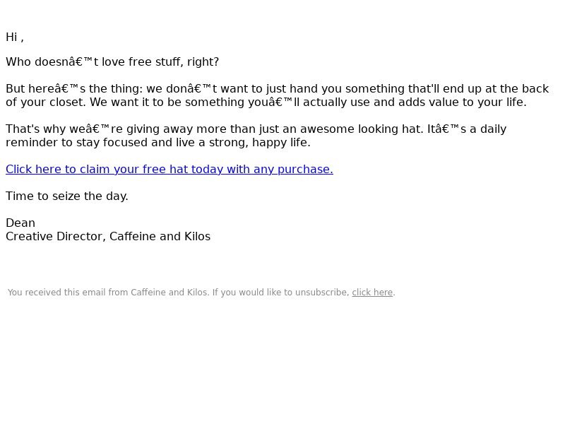This screenshot has width=565, height=424.
Task: Open the claim your free hat link
Action: (x=169, y=169)
